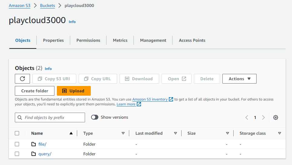Viewport: 292px width, 165px height.
Task: Click the playcloud3000 breadcrumb text
Action: (x=79, y=5)
